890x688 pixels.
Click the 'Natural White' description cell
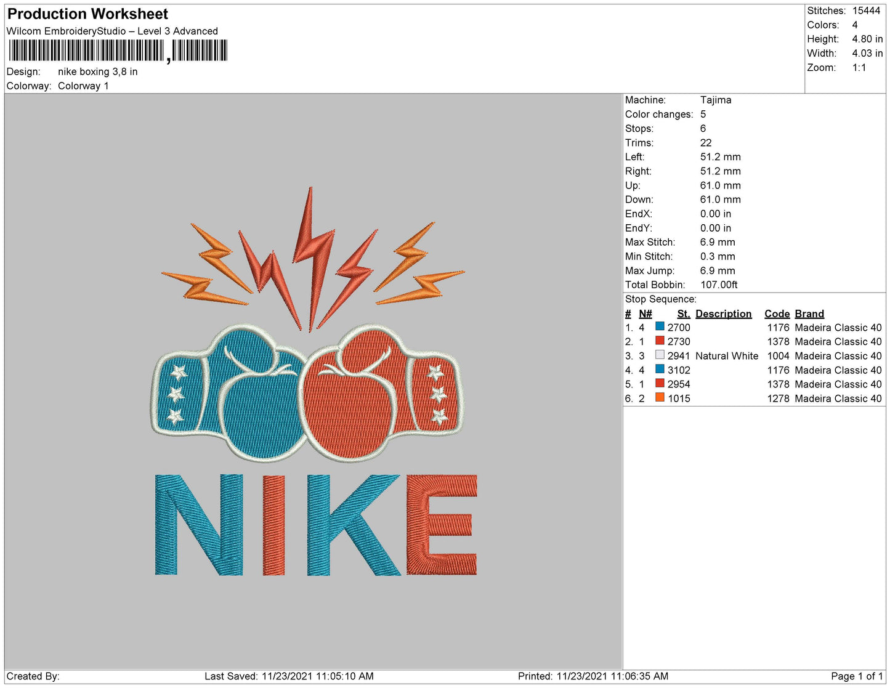click(x=727, y=355)
